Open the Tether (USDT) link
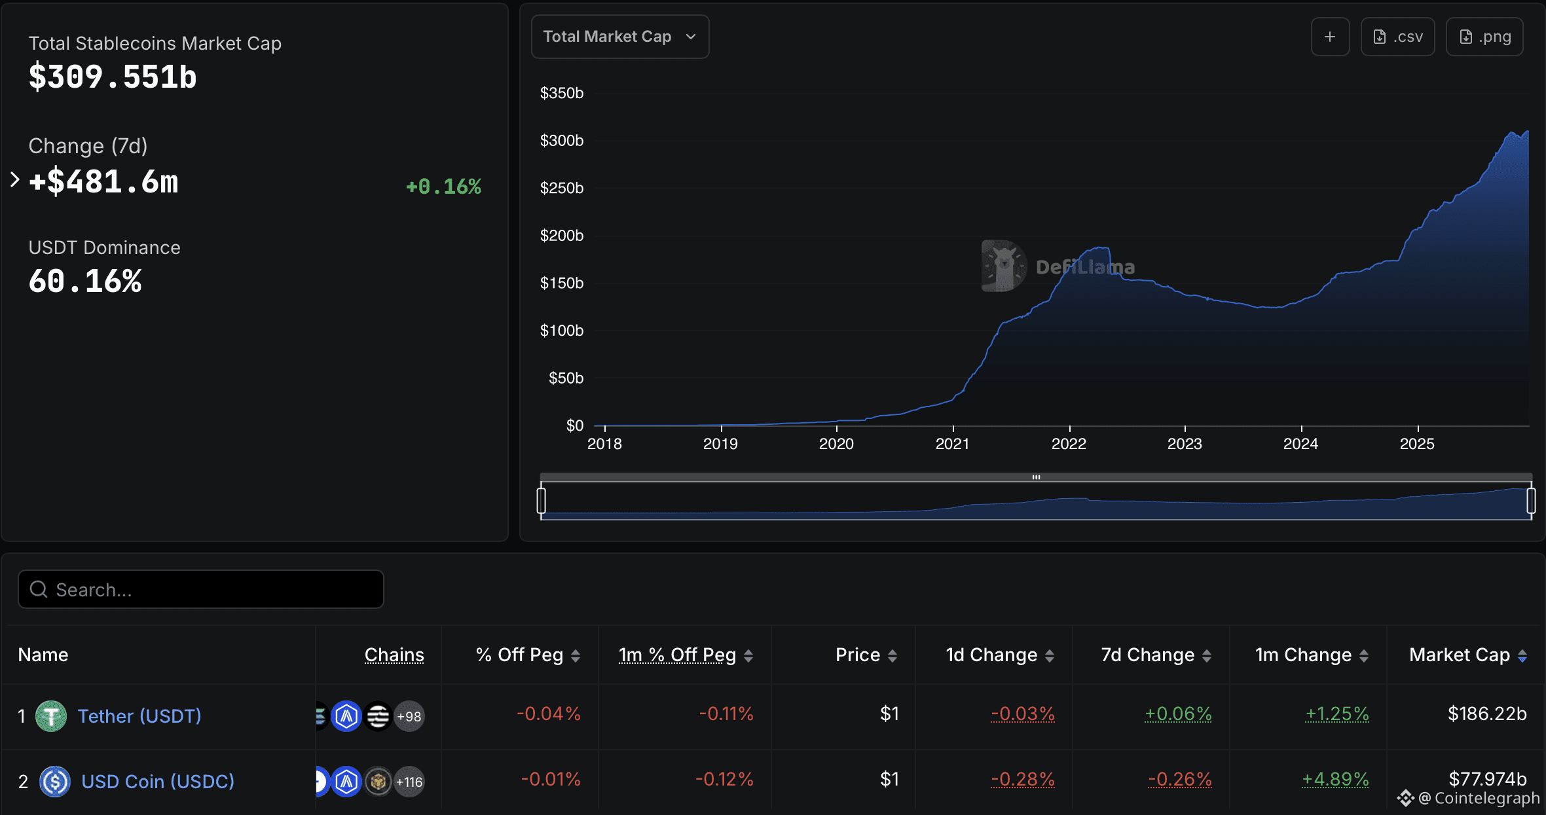 coord(139,715)
